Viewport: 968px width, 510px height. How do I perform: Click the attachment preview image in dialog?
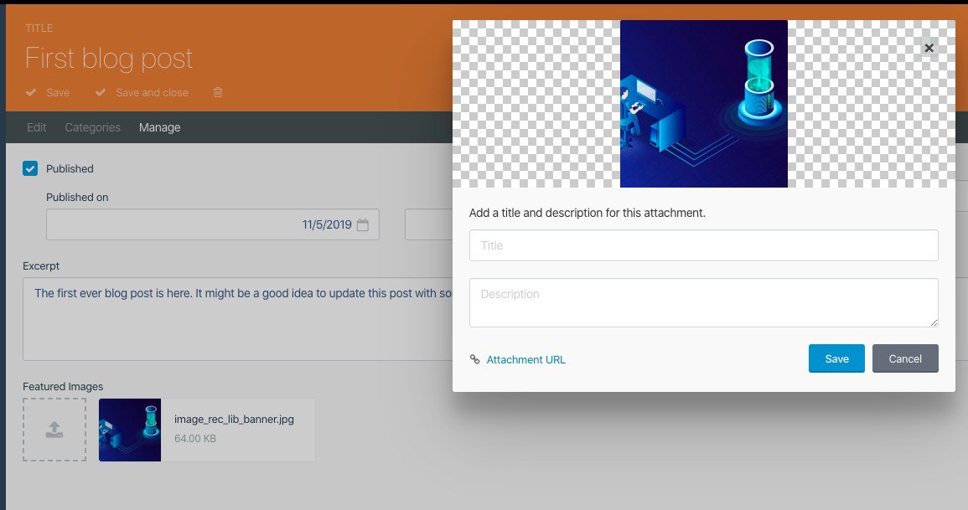click(704, 104)
